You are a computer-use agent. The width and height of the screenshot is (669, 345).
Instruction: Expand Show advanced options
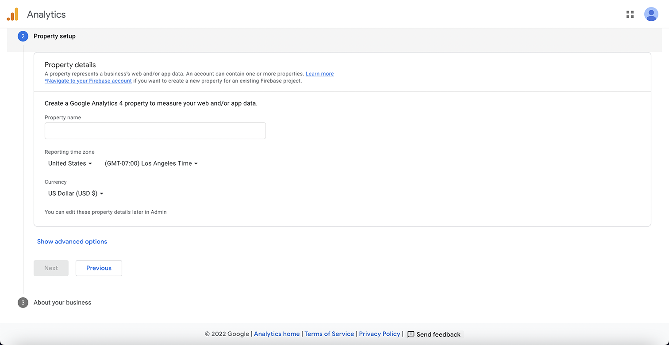[72, 242]
